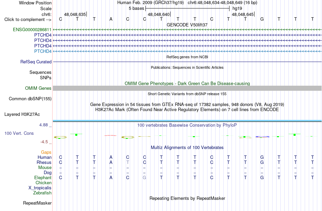The image size is (322, 211).
Task: Select the Zebrafish species label
Action: (42, 193)
